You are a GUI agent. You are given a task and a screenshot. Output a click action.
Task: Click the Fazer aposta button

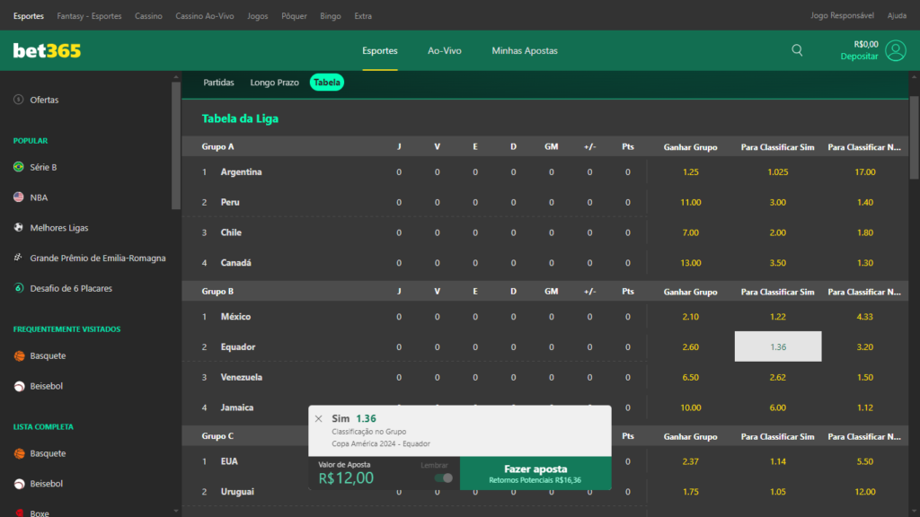click(x=535, y=473)
